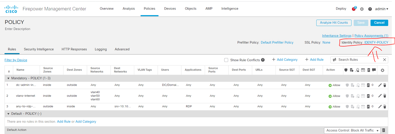Open default action logging icon
The height and width of the screenshot is (134, 395).
tap(384, 130)
